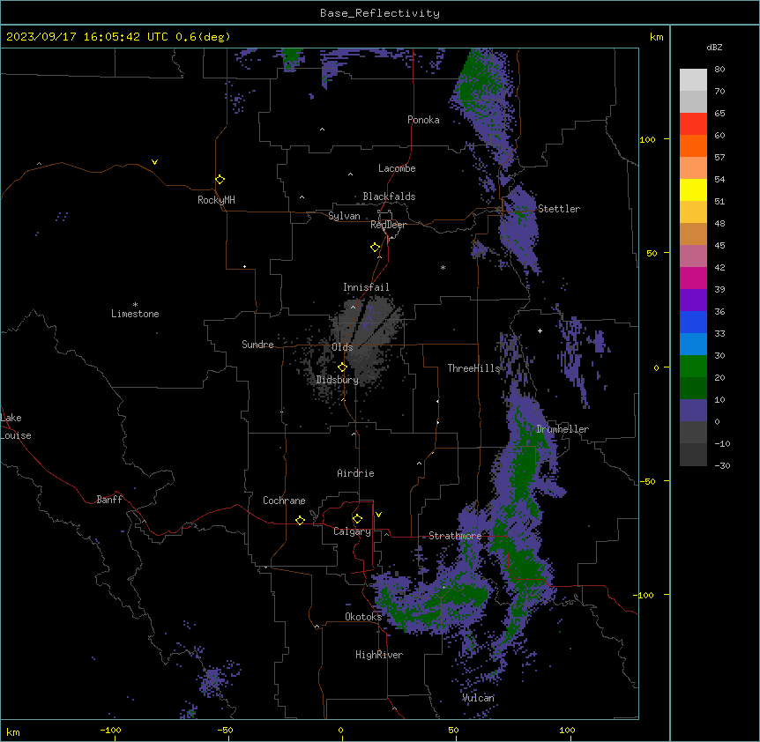Click the HighRiver city label
This screenshot has height=742, width=760.
[379, 655]
